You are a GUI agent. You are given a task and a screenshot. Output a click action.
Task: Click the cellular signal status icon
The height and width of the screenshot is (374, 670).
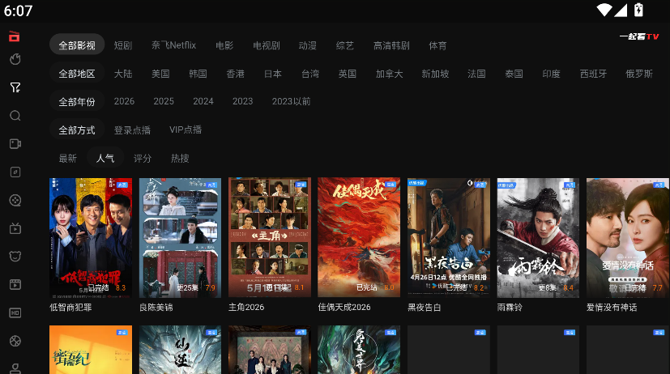click(621, 10)
